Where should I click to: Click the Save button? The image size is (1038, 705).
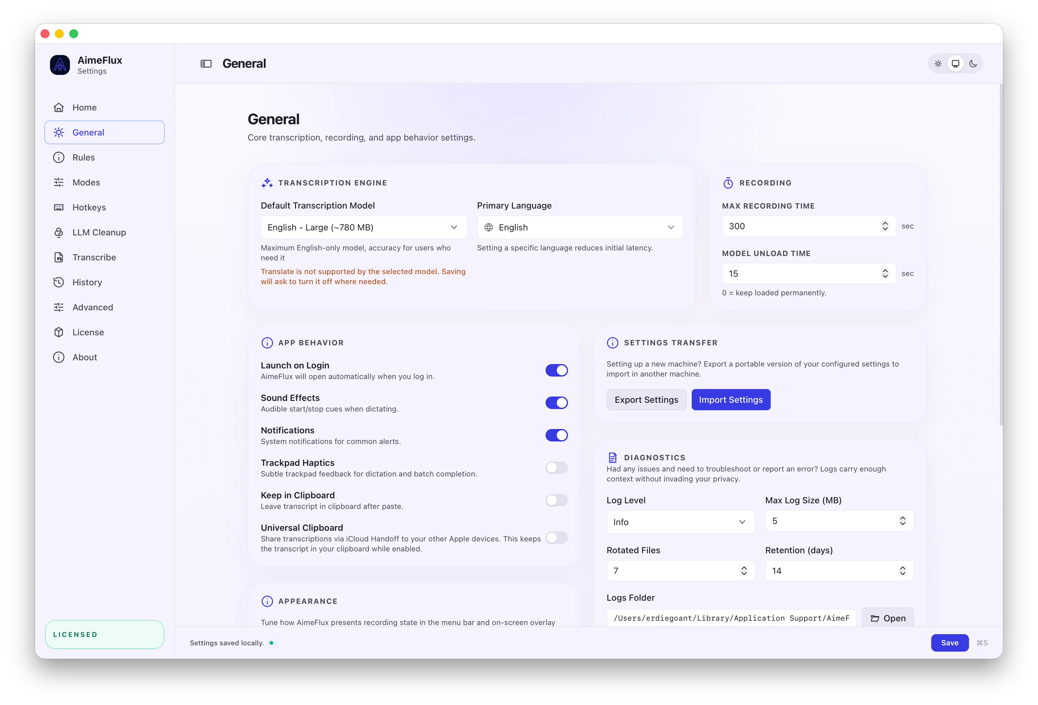[x=950, y=643]
